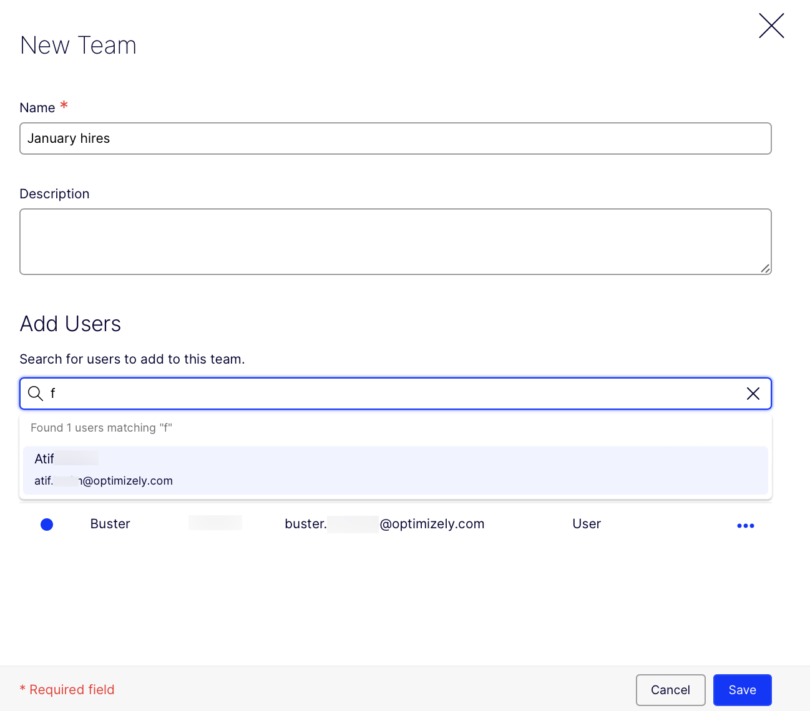Click the Required field note

(67, 690)
